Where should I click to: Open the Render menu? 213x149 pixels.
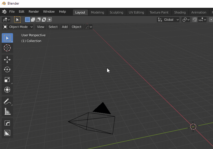[x=34, y=12]
